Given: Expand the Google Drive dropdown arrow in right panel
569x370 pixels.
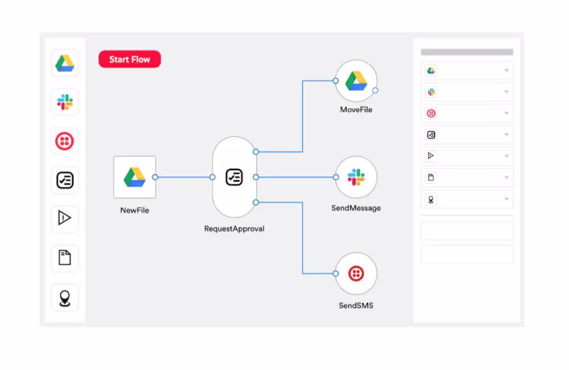Looking at the screenshot, I should [x=506, y=71].
